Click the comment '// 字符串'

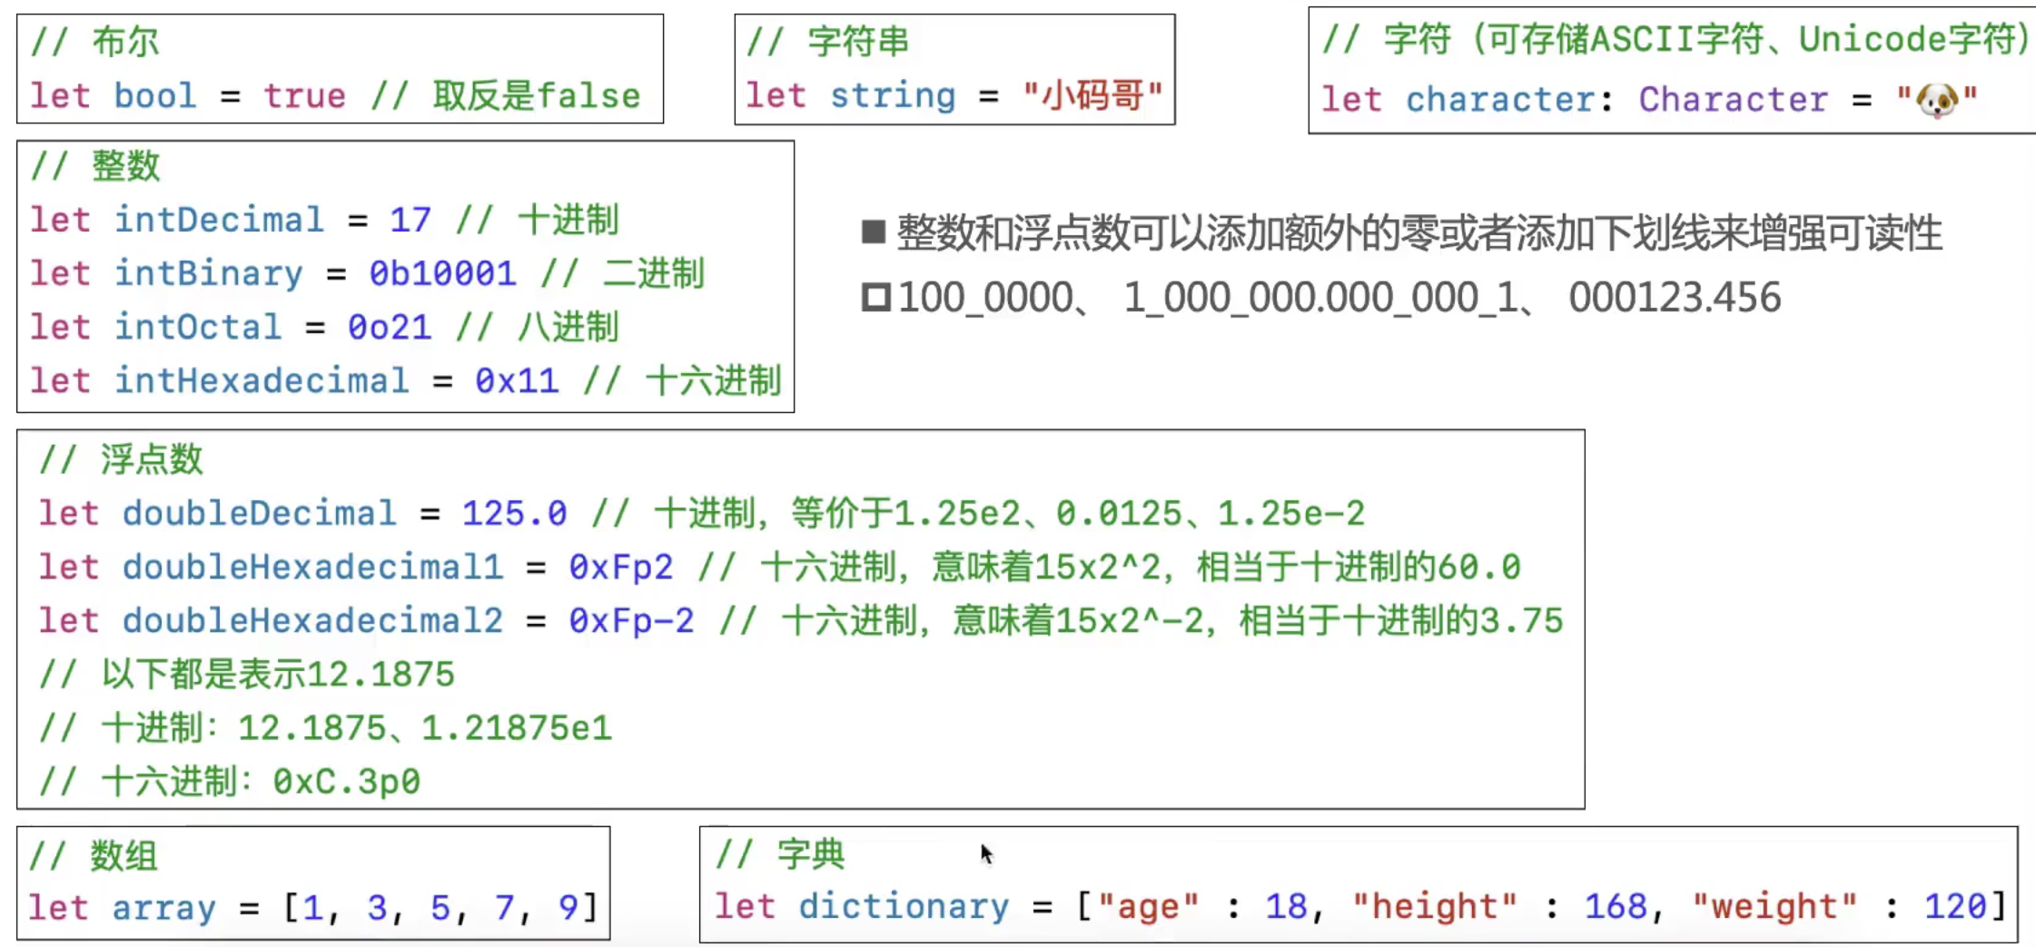coord(827,42)
